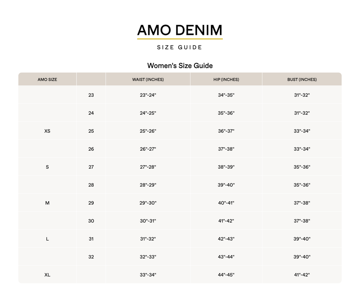Select the M size label

coord(47,203)
